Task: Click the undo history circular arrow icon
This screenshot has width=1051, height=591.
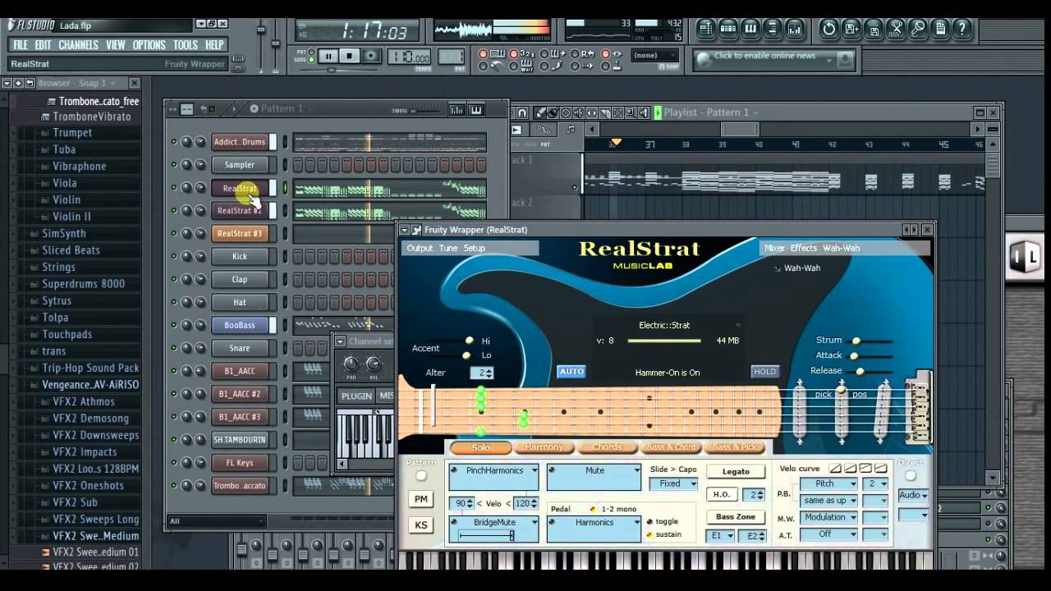Action: click(x=829, y=29)
